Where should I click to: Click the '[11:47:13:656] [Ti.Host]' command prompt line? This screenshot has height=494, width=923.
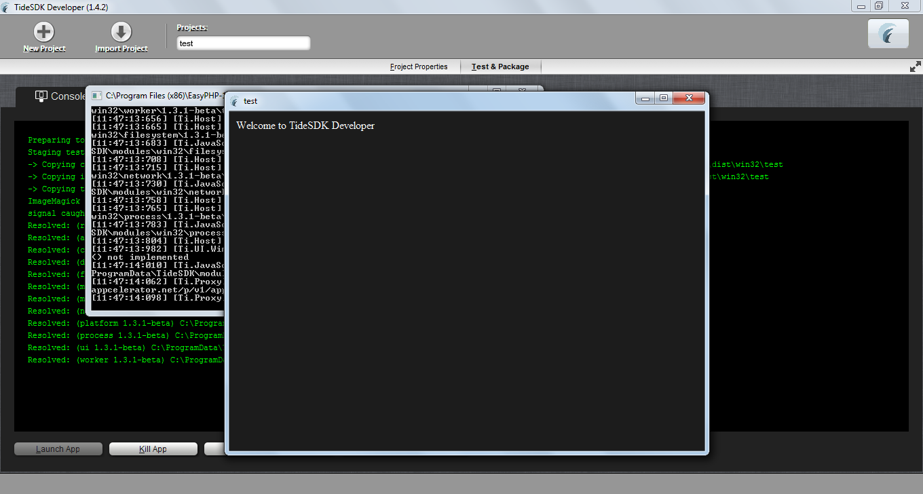click(x=157, y=118)
